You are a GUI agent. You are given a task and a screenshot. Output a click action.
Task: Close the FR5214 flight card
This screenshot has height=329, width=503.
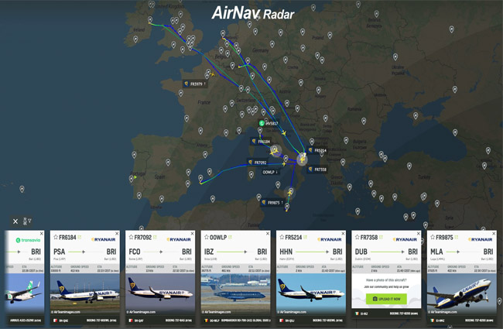343,233
